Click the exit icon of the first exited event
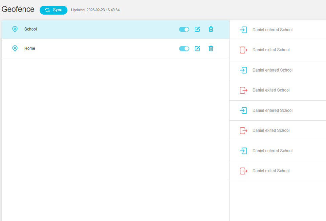The height and width of the screenshot is (221, 326). (x=243, y=50)
